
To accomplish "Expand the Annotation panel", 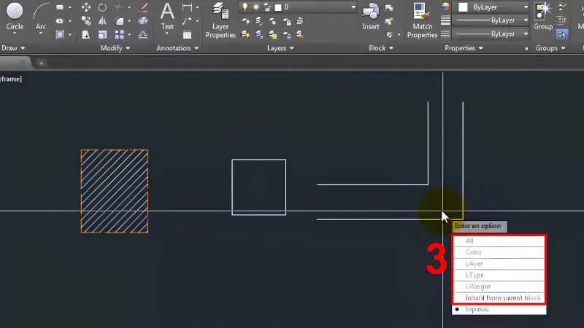I will (x=177, y=48).
